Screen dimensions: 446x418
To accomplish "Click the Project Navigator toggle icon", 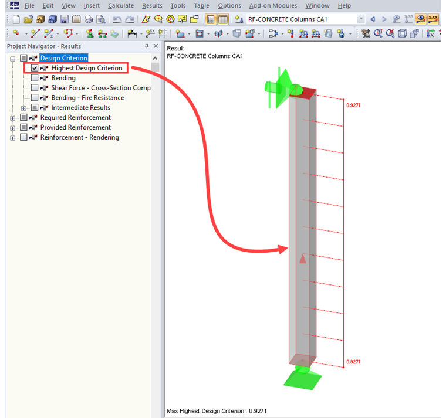I will click(211, 19).
